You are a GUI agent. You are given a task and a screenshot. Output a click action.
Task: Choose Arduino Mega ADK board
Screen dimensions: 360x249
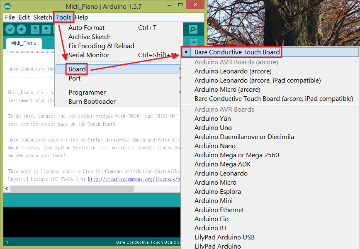point(270,164)
